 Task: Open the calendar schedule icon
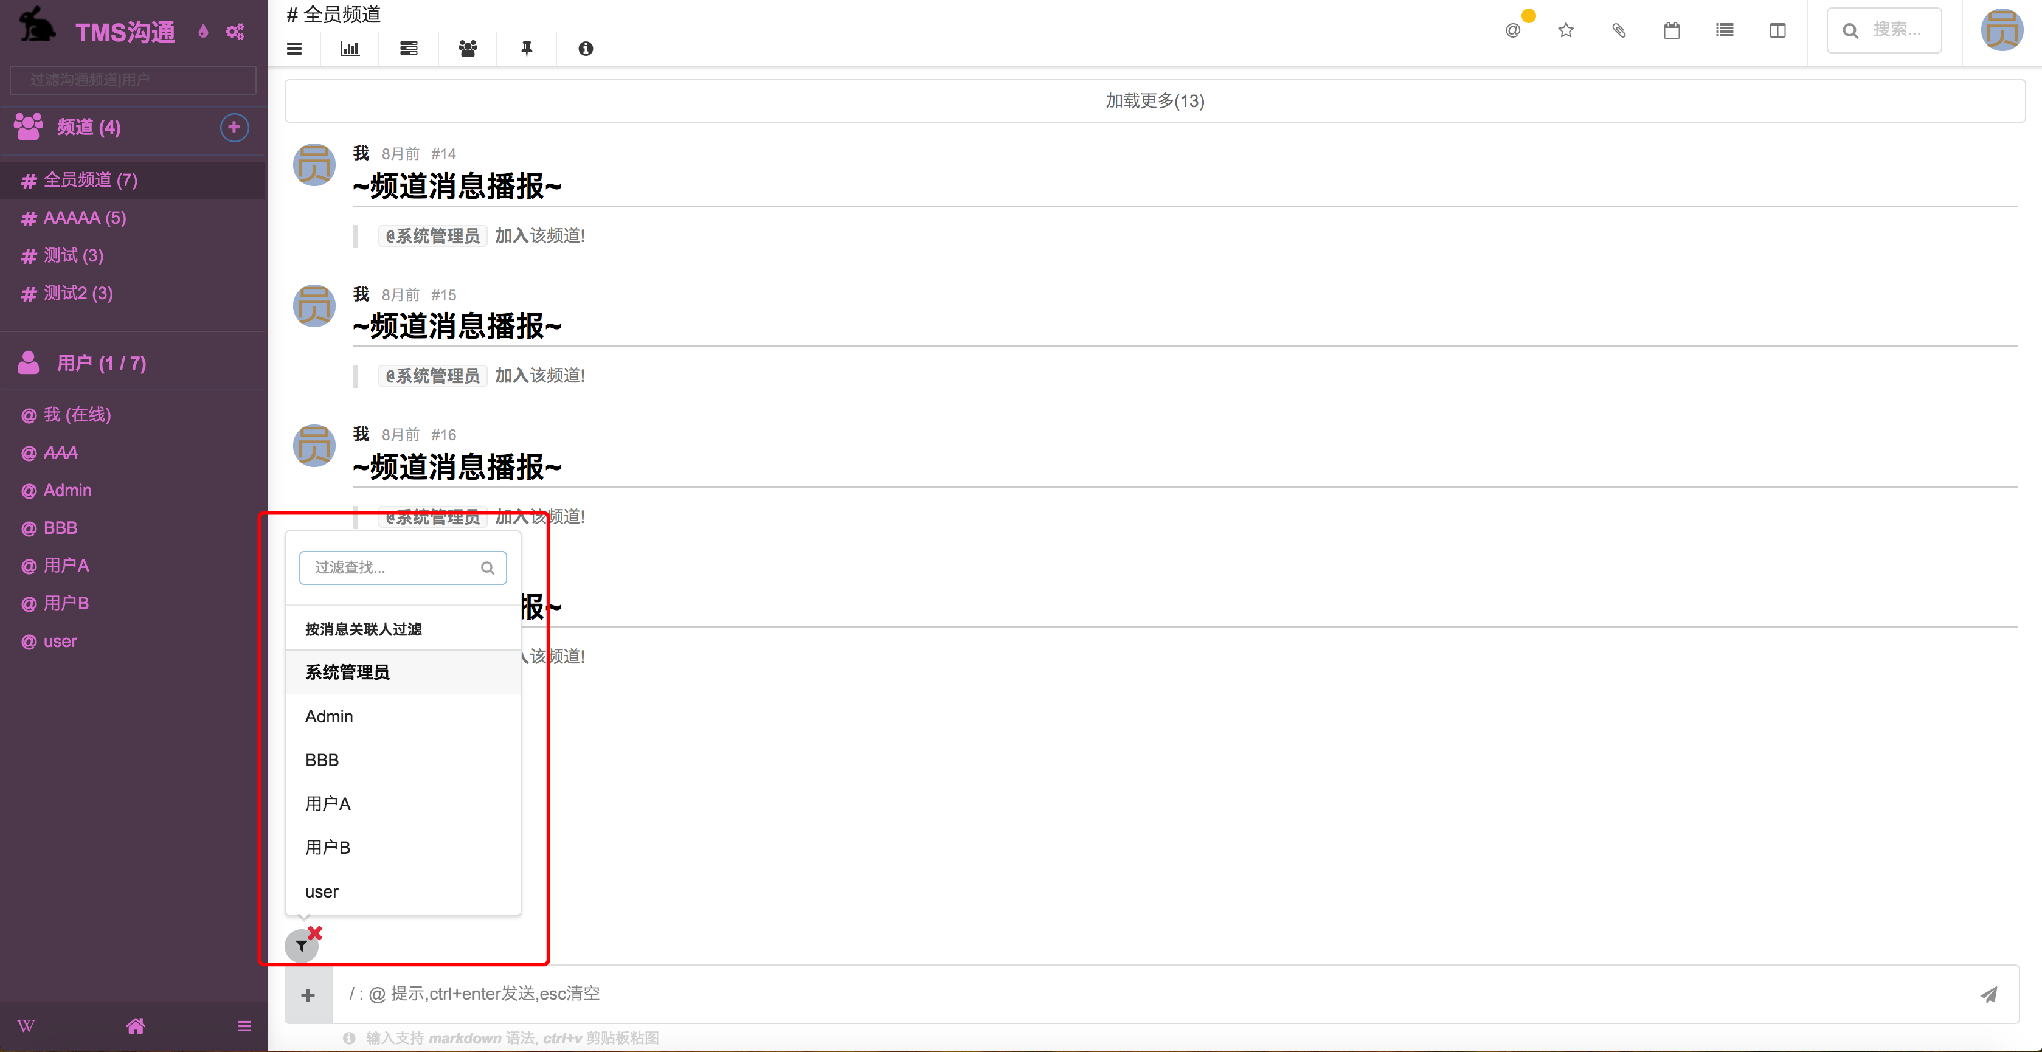pos(1672,31)
